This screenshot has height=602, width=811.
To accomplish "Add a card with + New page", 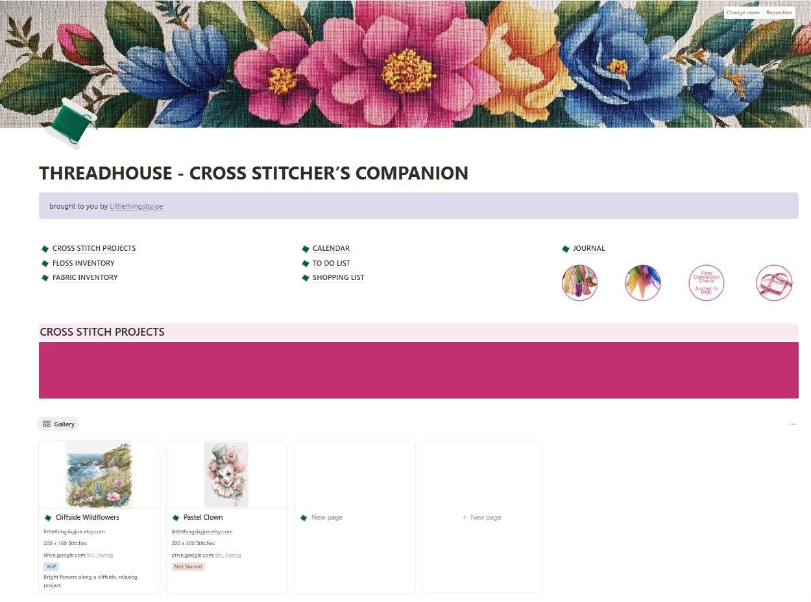I will click(x=482, y=517).
